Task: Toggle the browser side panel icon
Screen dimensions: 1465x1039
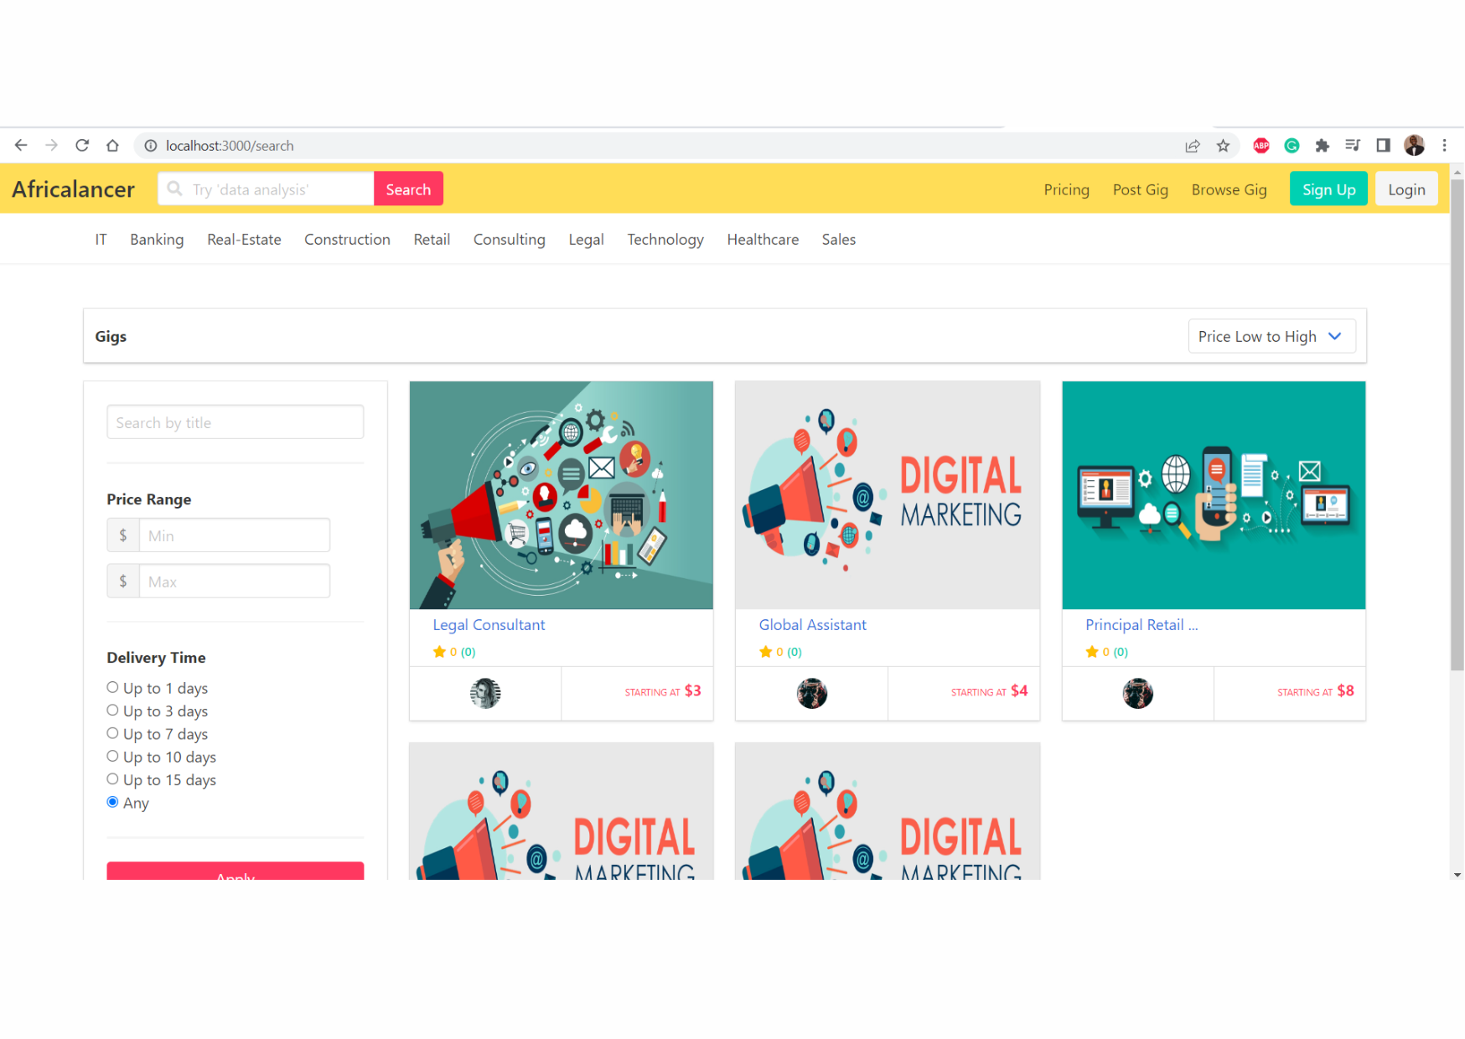Action: (1383, 146)
